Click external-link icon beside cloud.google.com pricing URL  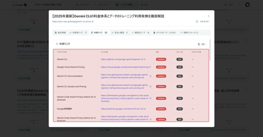[x=150, y=67]
